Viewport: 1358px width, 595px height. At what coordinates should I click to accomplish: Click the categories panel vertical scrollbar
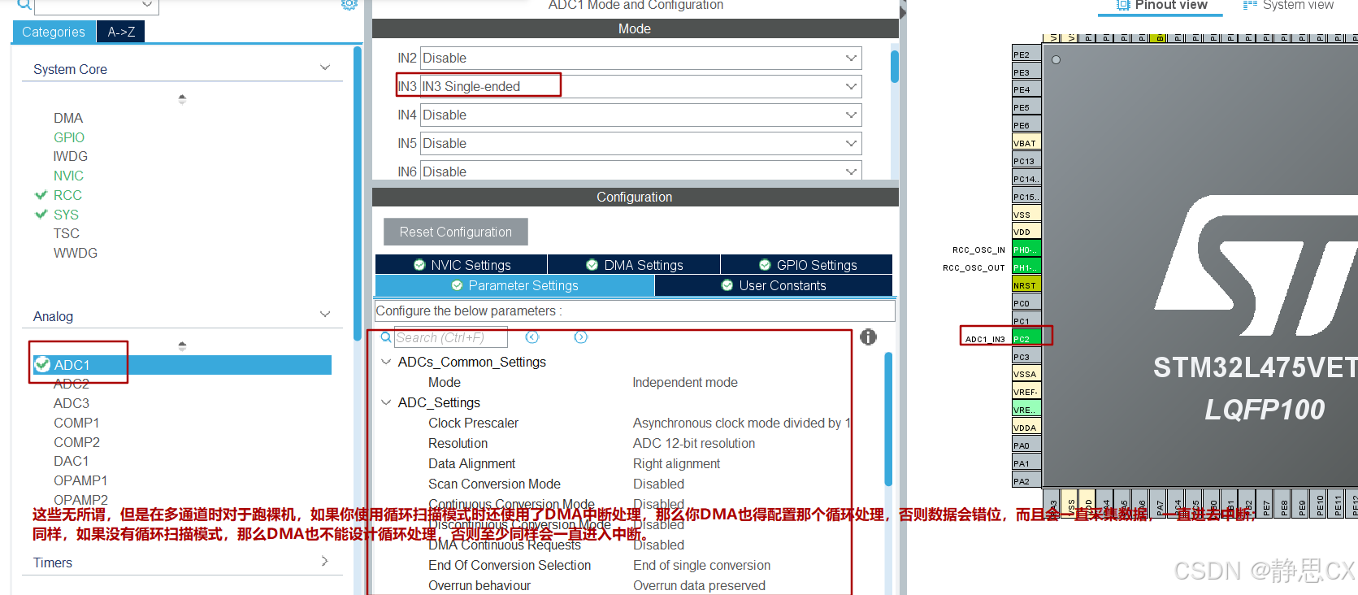[x=358, y=193]
